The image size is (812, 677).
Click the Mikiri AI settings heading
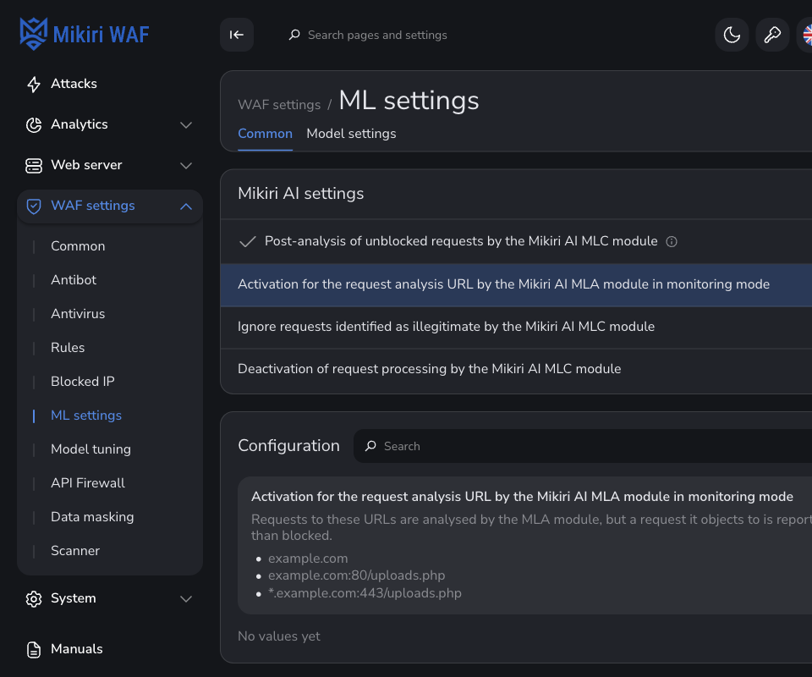[x=301, y=193]
